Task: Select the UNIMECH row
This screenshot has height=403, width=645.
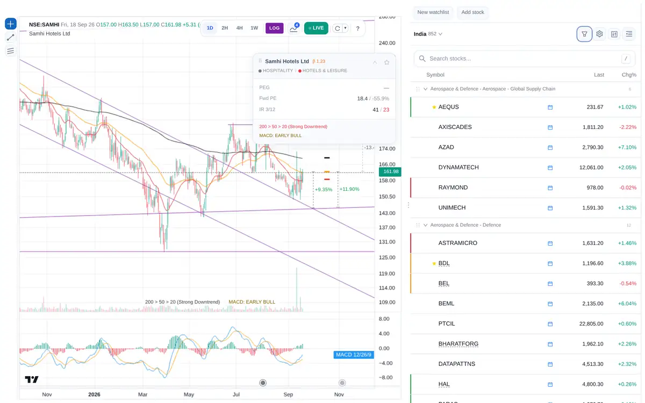Action: point(526,208)
